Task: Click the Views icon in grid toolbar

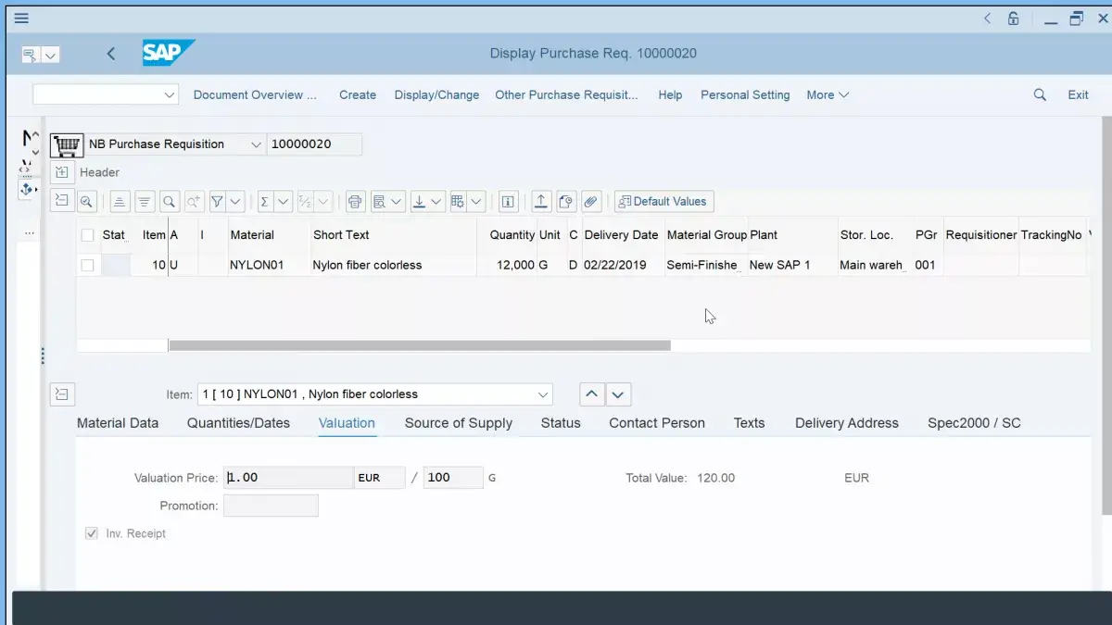Action: (x=378, y=201)
